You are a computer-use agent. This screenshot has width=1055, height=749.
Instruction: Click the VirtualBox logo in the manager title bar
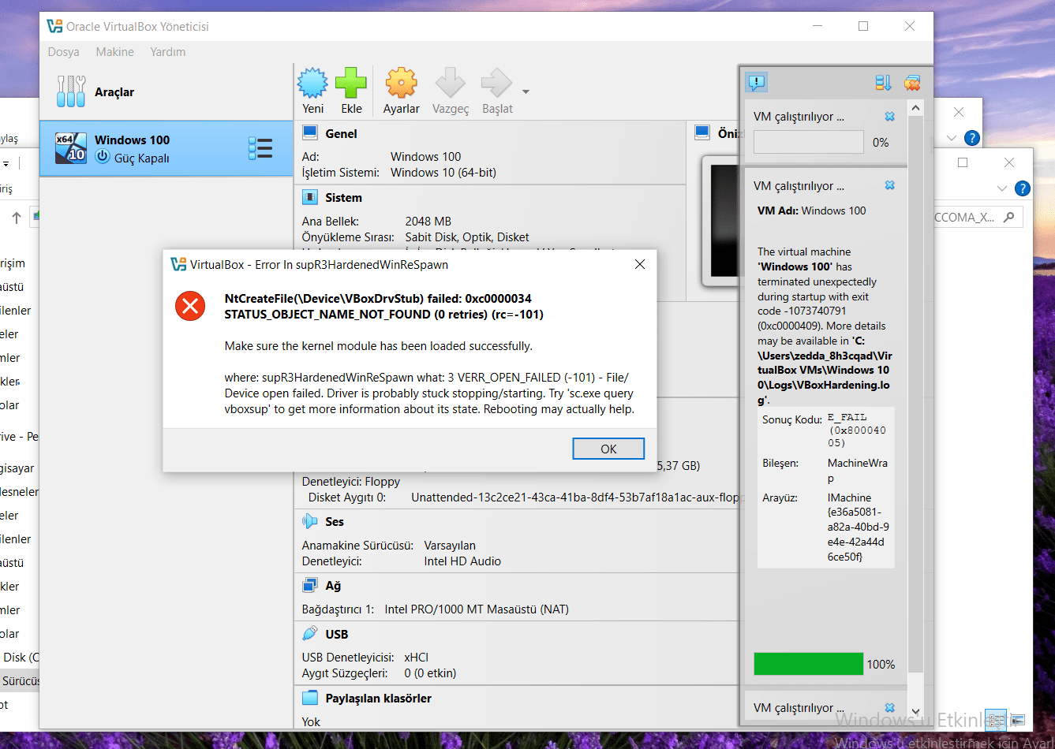coord(54,26)
